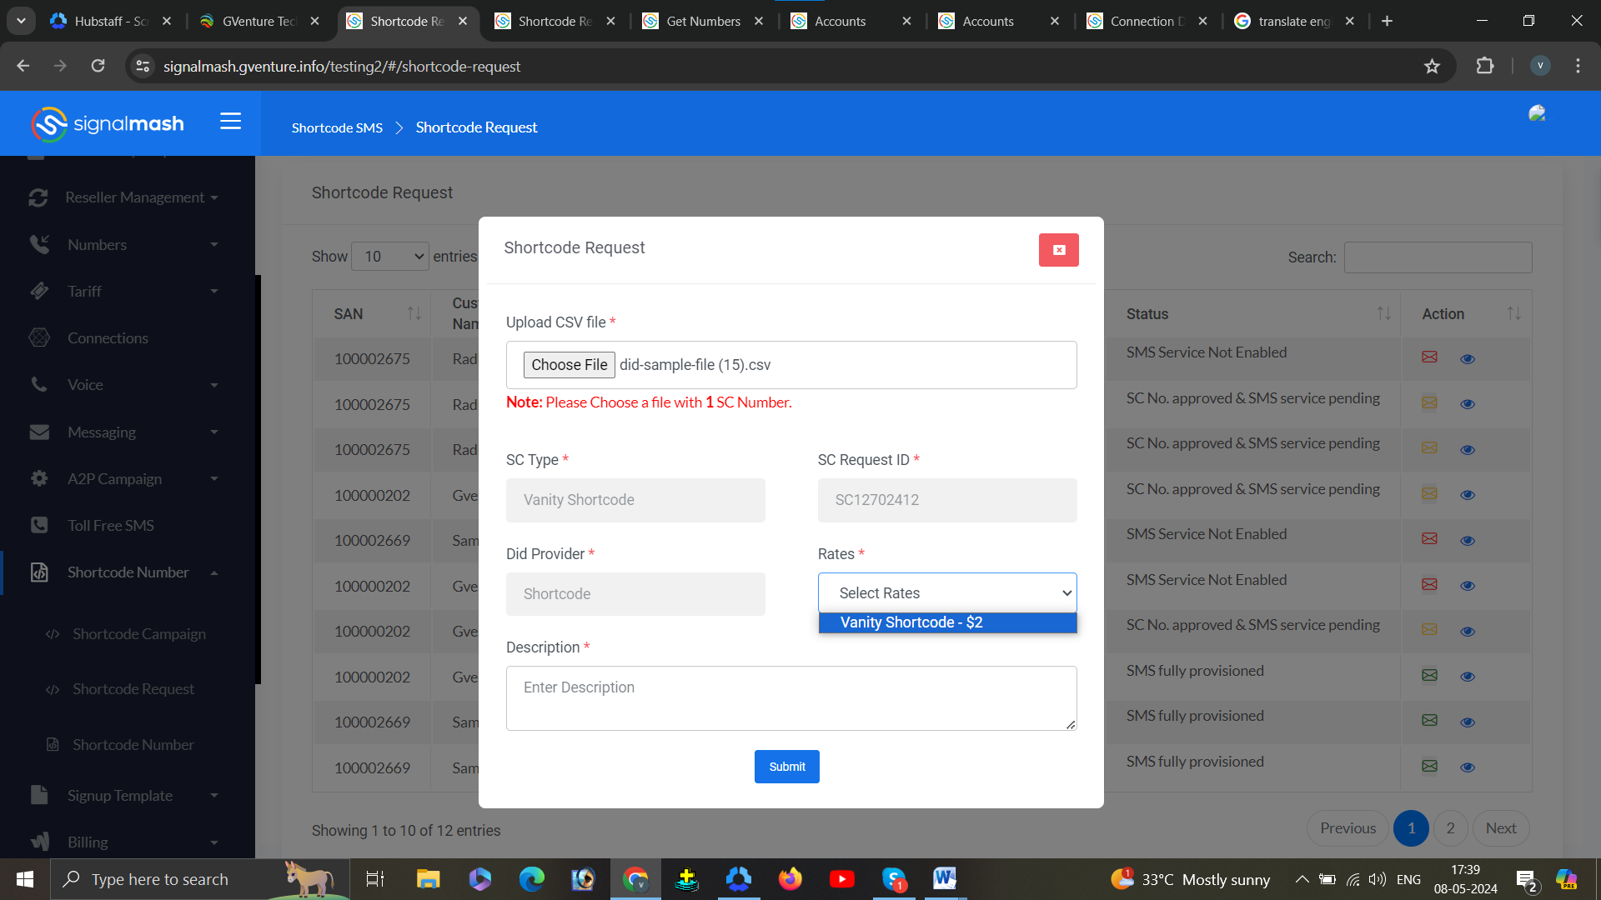This screenshot has width=1601, height=900.
Task: Expand the Reseller Management menu
Action: click(127, 197)
